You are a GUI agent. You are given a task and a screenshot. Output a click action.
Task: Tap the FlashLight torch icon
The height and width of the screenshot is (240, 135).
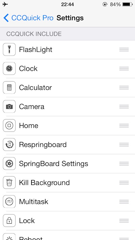pos(9,50)
